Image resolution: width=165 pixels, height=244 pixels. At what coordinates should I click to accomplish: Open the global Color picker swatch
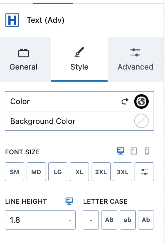coord(141,101)
